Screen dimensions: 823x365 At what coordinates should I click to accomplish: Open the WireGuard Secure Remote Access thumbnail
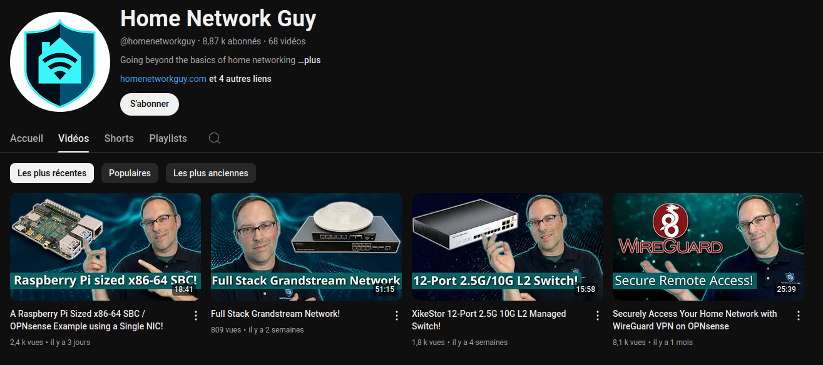click(708, 247)
